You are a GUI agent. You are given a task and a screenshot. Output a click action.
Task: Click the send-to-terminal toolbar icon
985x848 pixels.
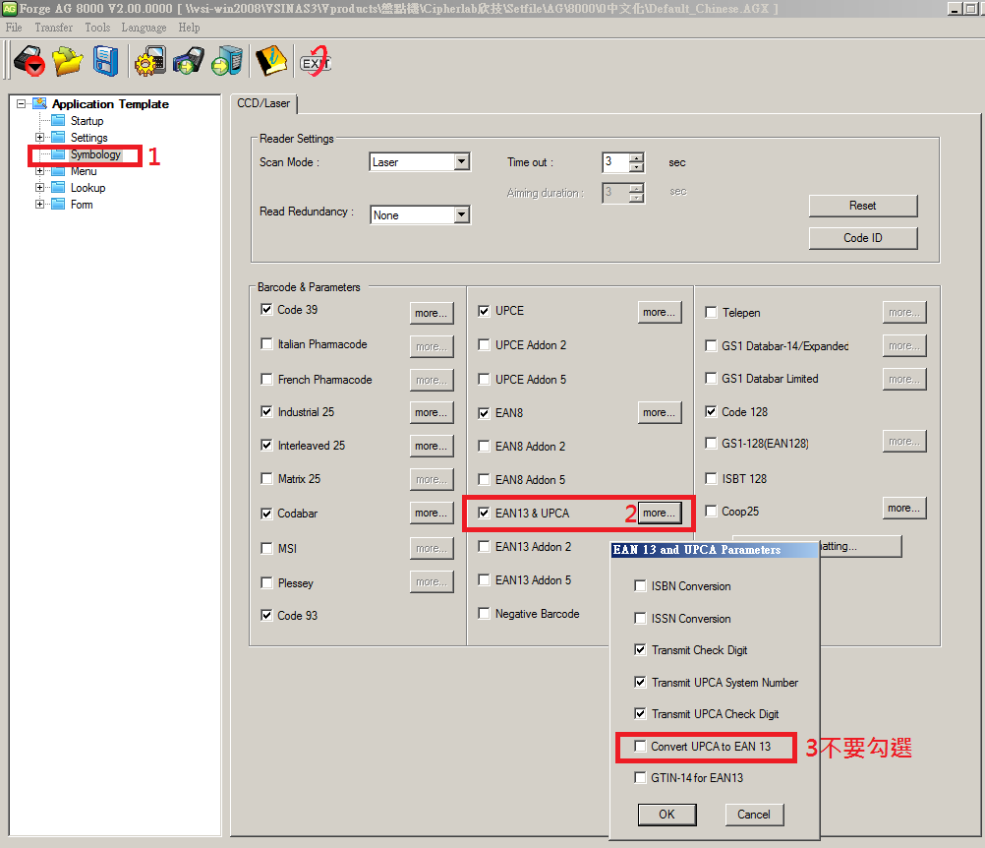(189, 62)
